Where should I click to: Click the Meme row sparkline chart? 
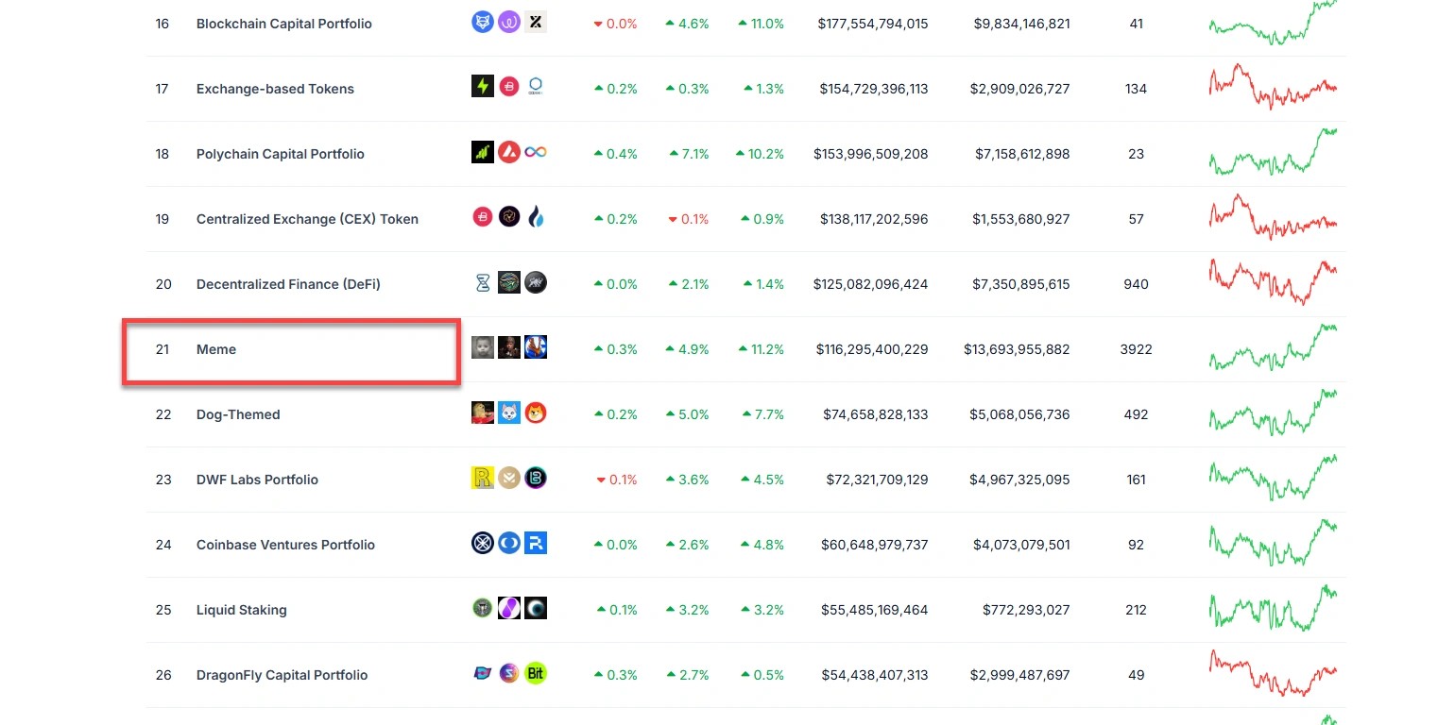click(x=1273, y=348)
